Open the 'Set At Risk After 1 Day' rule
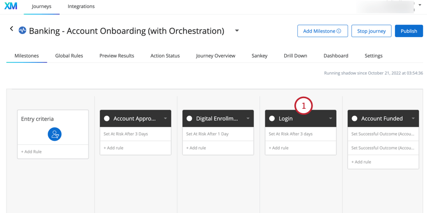Viewport: 427px width, 213px height. coord(218,134)
